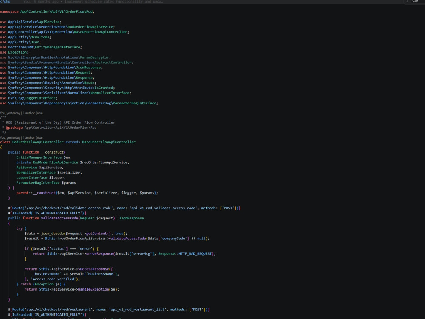Click the Route attribute for validate-access-code
This screenshot has width=425, height=319.
pyautogui.click(x=124, y=208)
